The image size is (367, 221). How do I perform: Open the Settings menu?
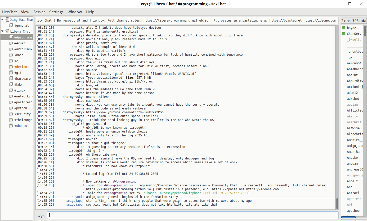tap(56, 12)
